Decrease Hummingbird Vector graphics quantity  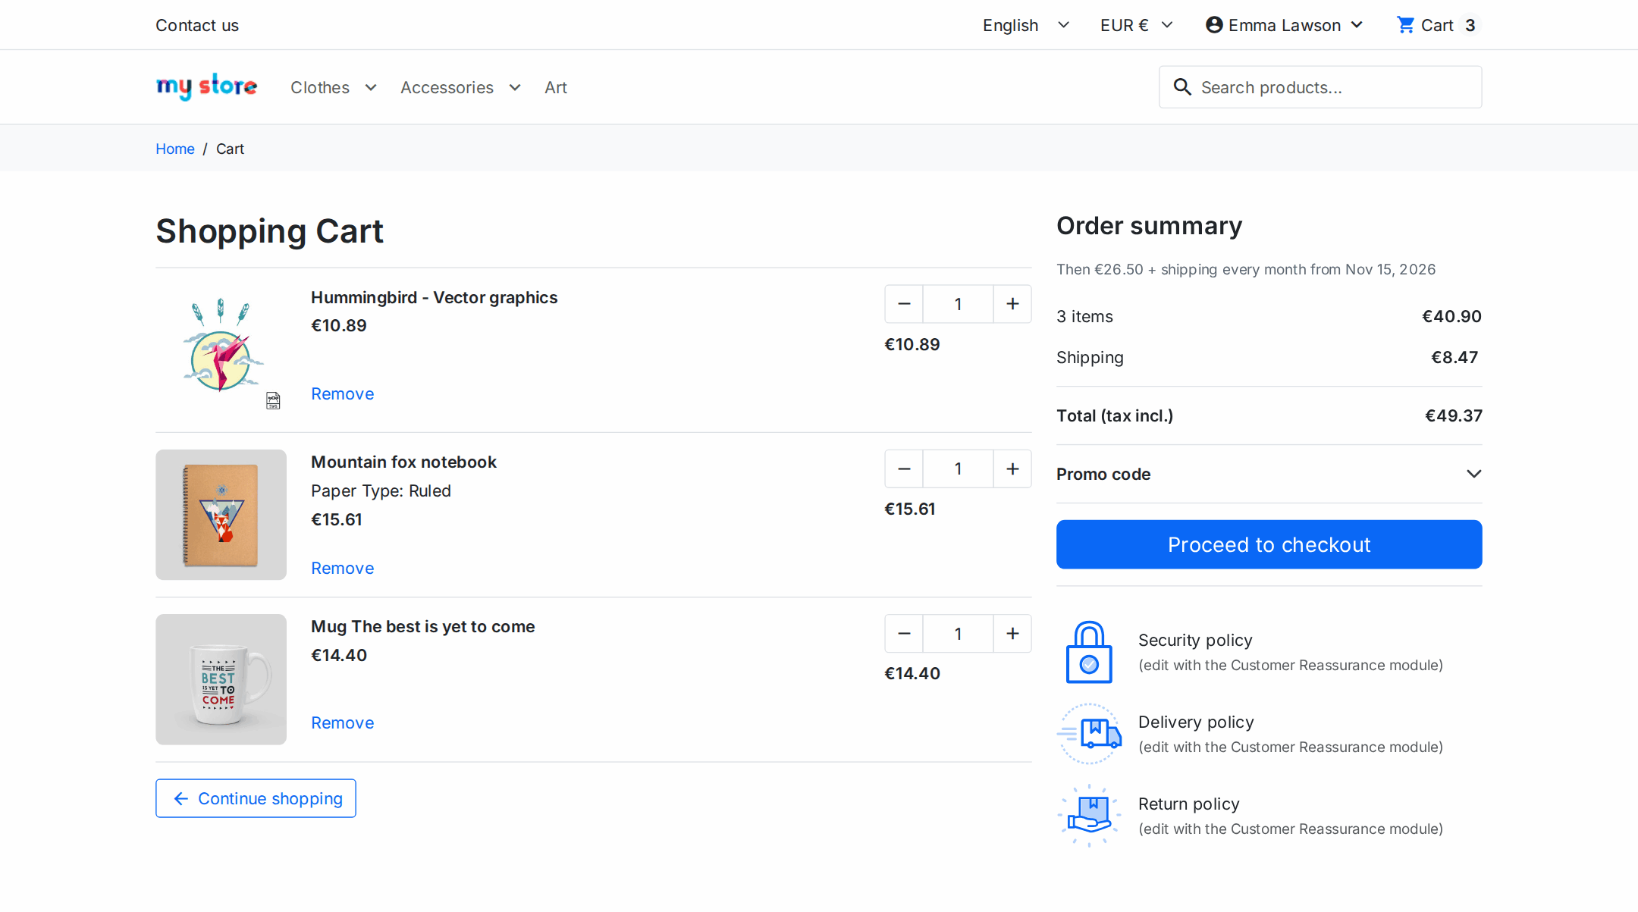click(x=904, y=304)
